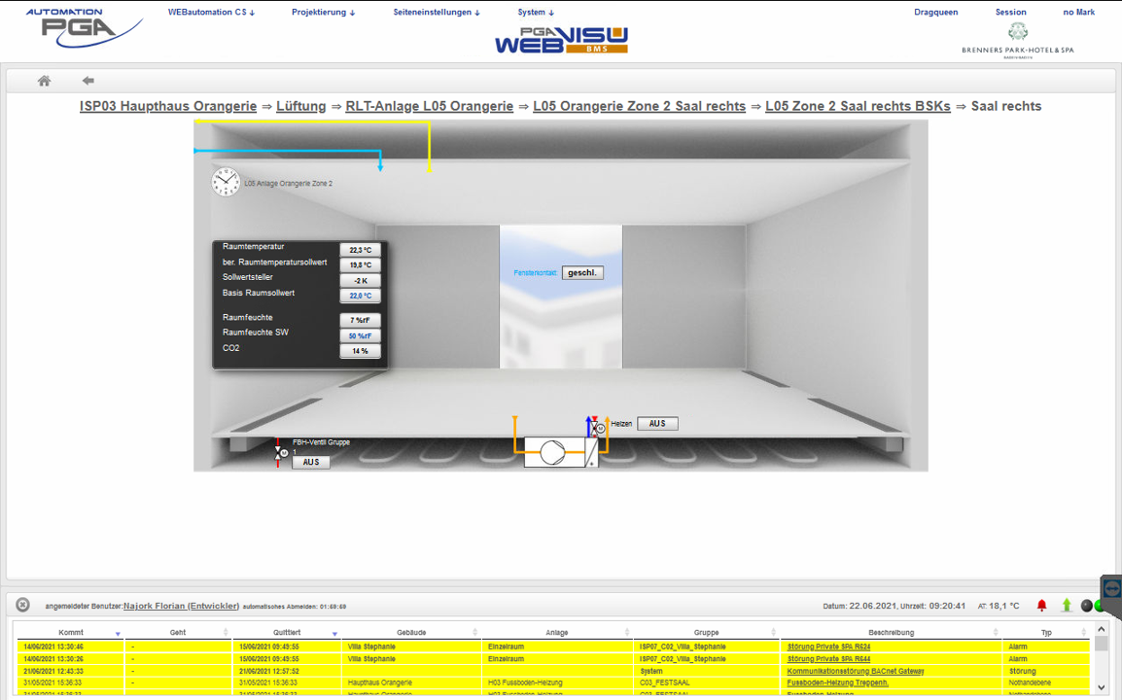This screenshot has height=700, width=1122.
Task: Open the analog clock schedule icon
Action: 226,182
